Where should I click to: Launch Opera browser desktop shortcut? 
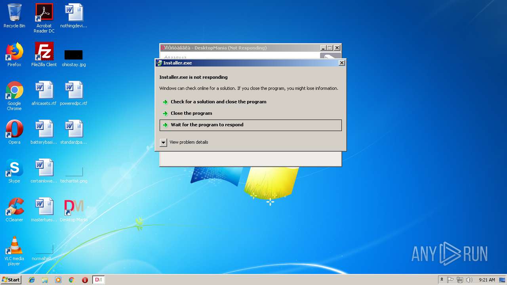tap(14, 132)
